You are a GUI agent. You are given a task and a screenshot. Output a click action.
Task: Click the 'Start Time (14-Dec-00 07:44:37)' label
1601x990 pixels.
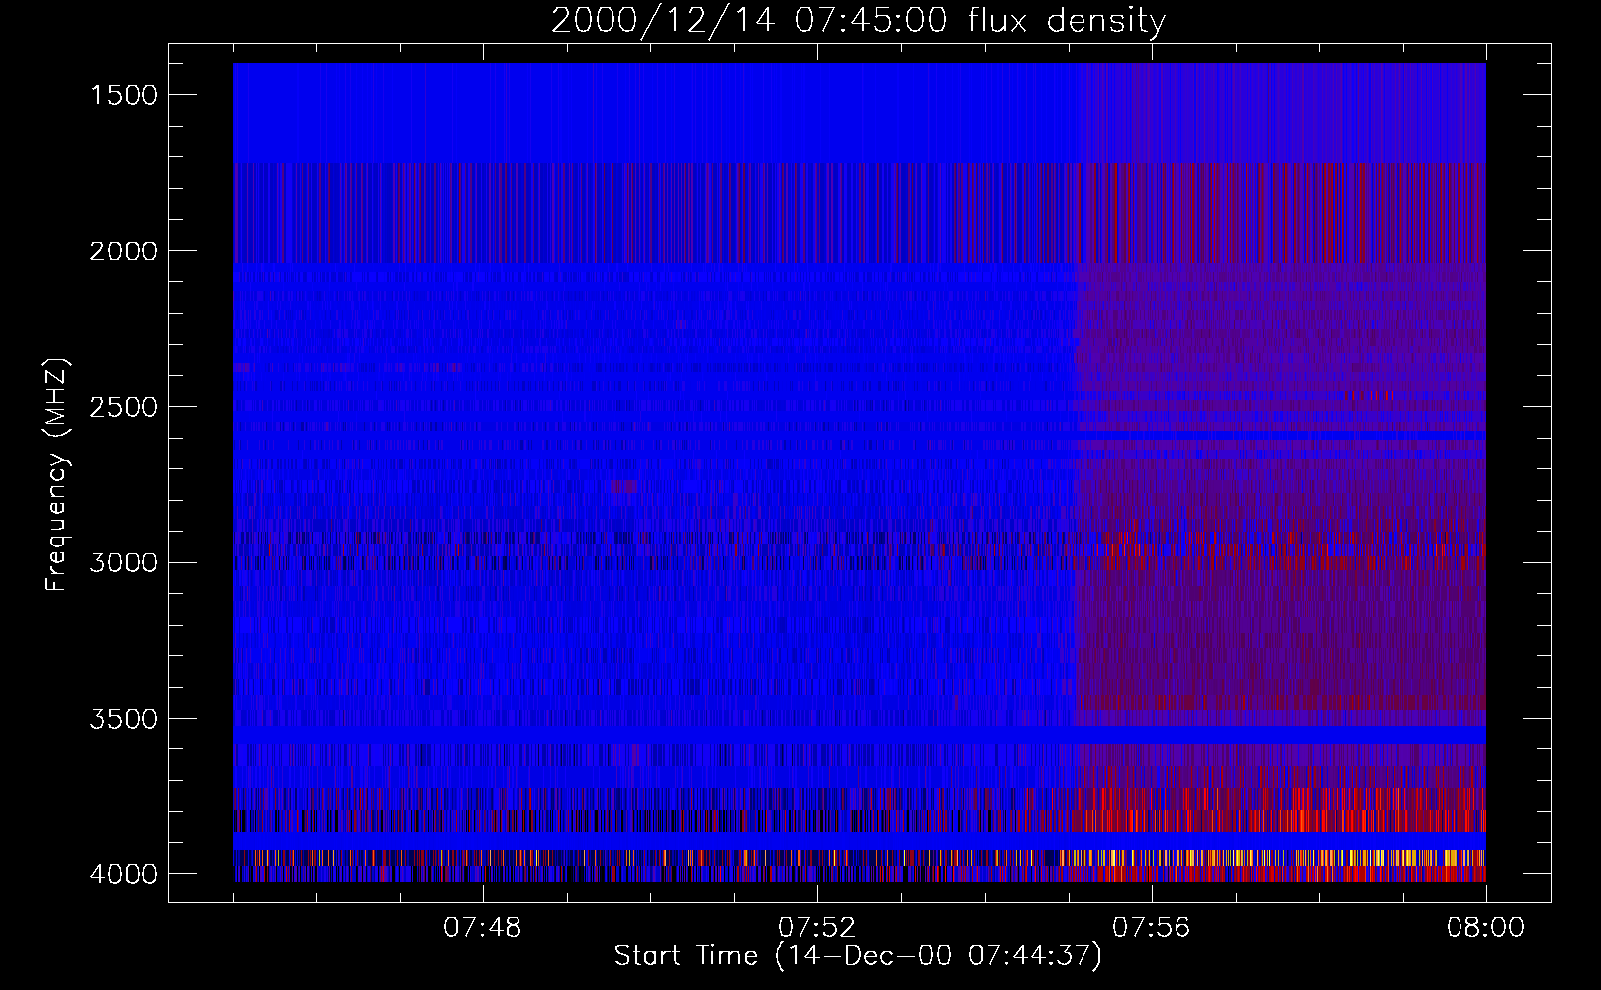pos(858,956)
